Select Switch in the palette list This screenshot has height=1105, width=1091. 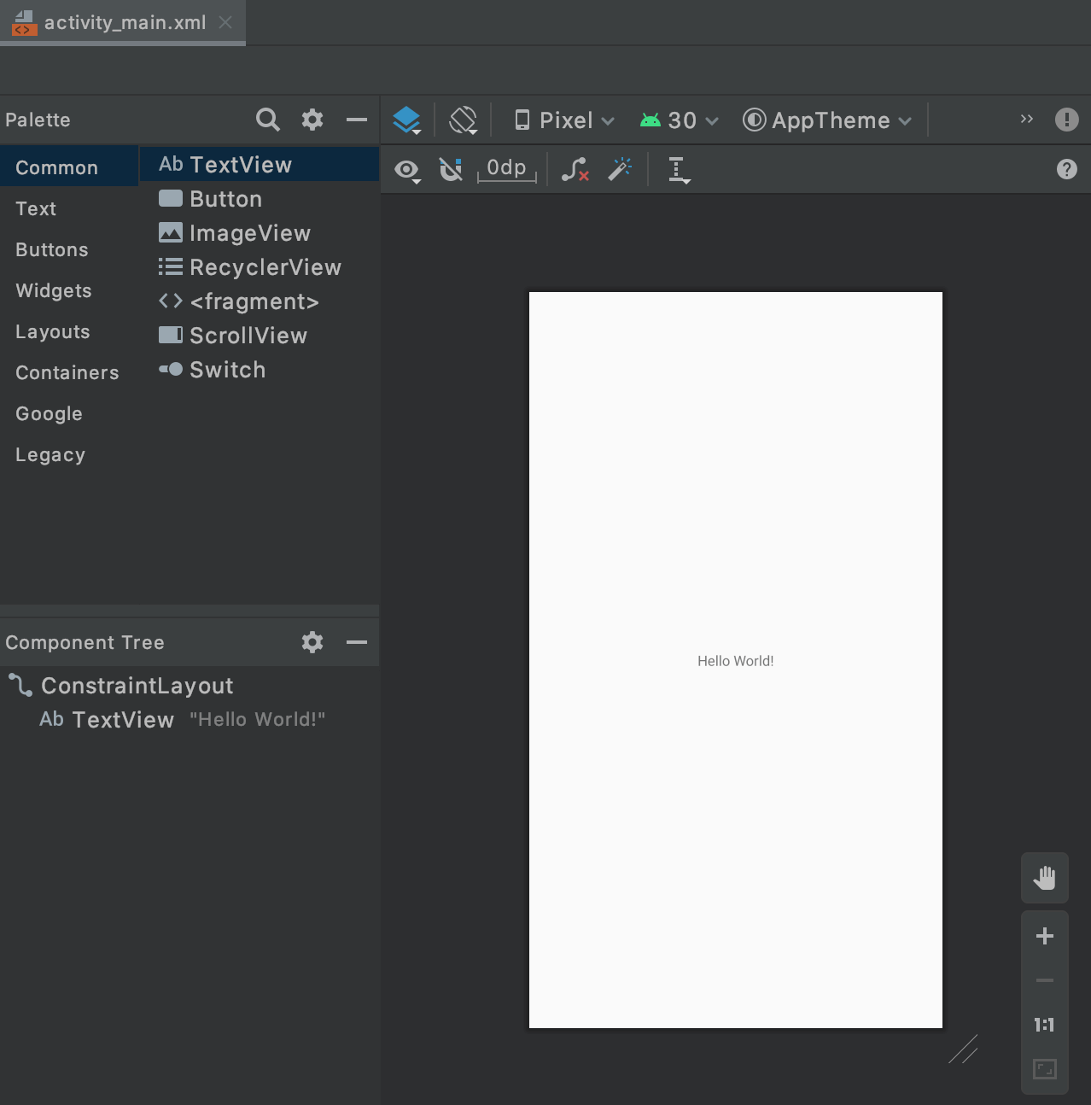260,369
